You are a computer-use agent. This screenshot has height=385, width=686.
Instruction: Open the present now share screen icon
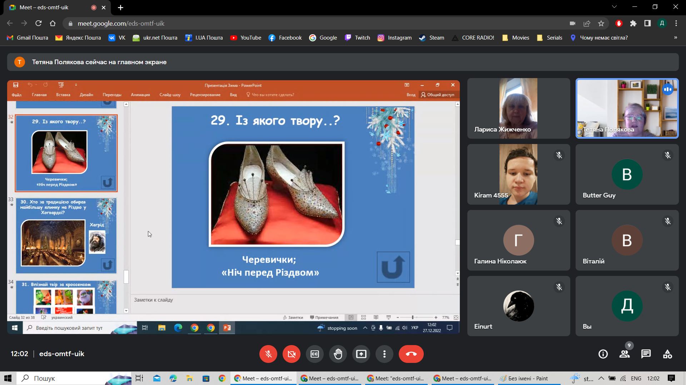[361, 354]
